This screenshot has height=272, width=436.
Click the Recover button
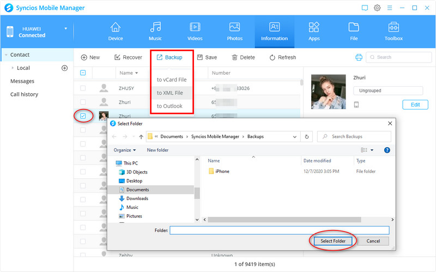(128, 57)
